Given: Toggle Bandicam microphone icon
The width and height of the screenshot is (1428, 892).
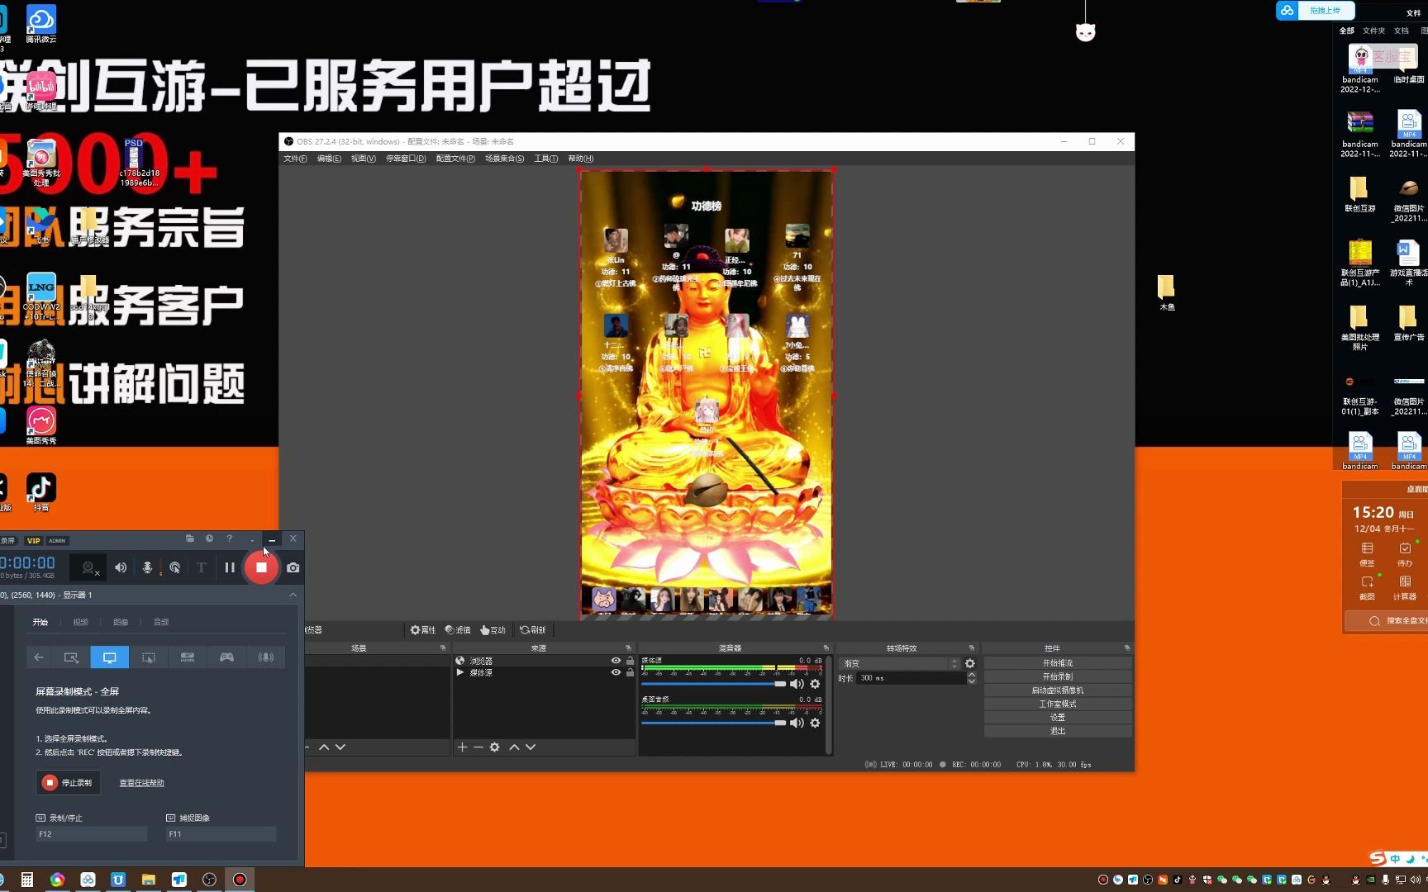Looking at the screenshot, I should click(148, 567).
